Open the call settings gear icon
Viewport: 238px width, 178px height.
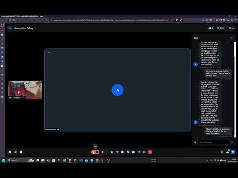pos(10,152)
